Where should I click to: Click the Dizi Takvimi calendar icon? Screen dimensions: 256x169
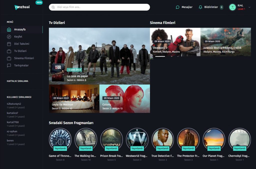[9, 44]
